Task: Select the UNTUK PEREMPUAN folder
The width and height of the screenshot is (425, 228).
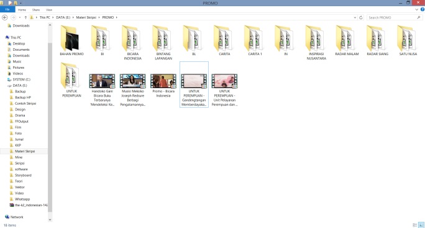Action: [71, 80]
